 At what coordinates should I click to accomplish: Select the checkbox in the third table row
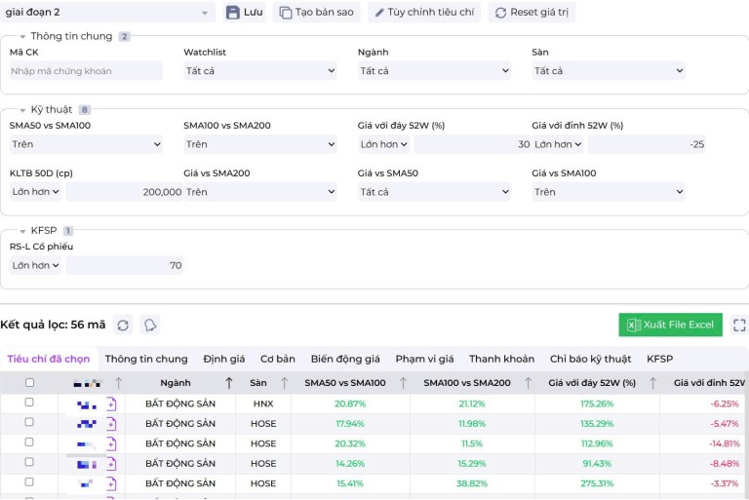click(29, 442)
